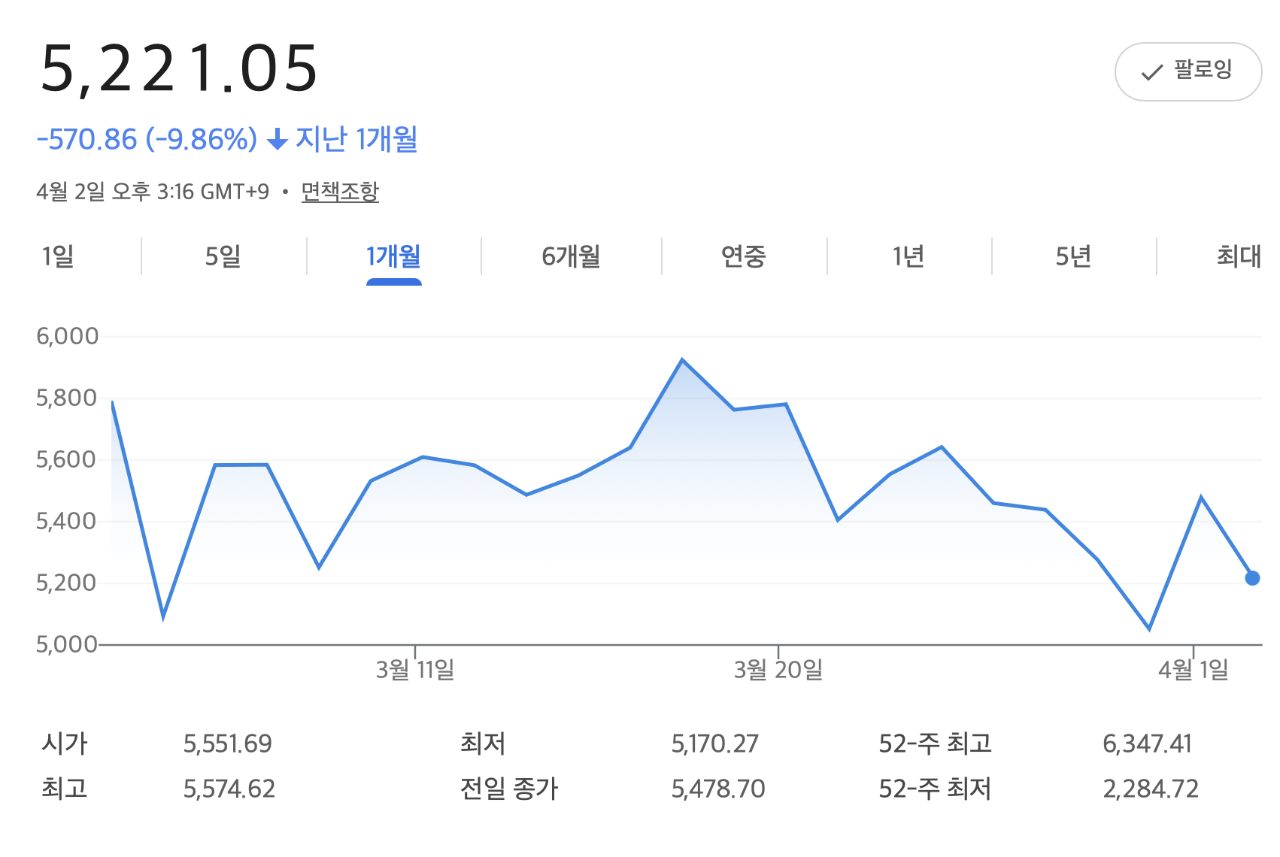Select the 5일 range tab
Image resolution: width=1280 pixels, height=857 pixels.
coord(223,257)
